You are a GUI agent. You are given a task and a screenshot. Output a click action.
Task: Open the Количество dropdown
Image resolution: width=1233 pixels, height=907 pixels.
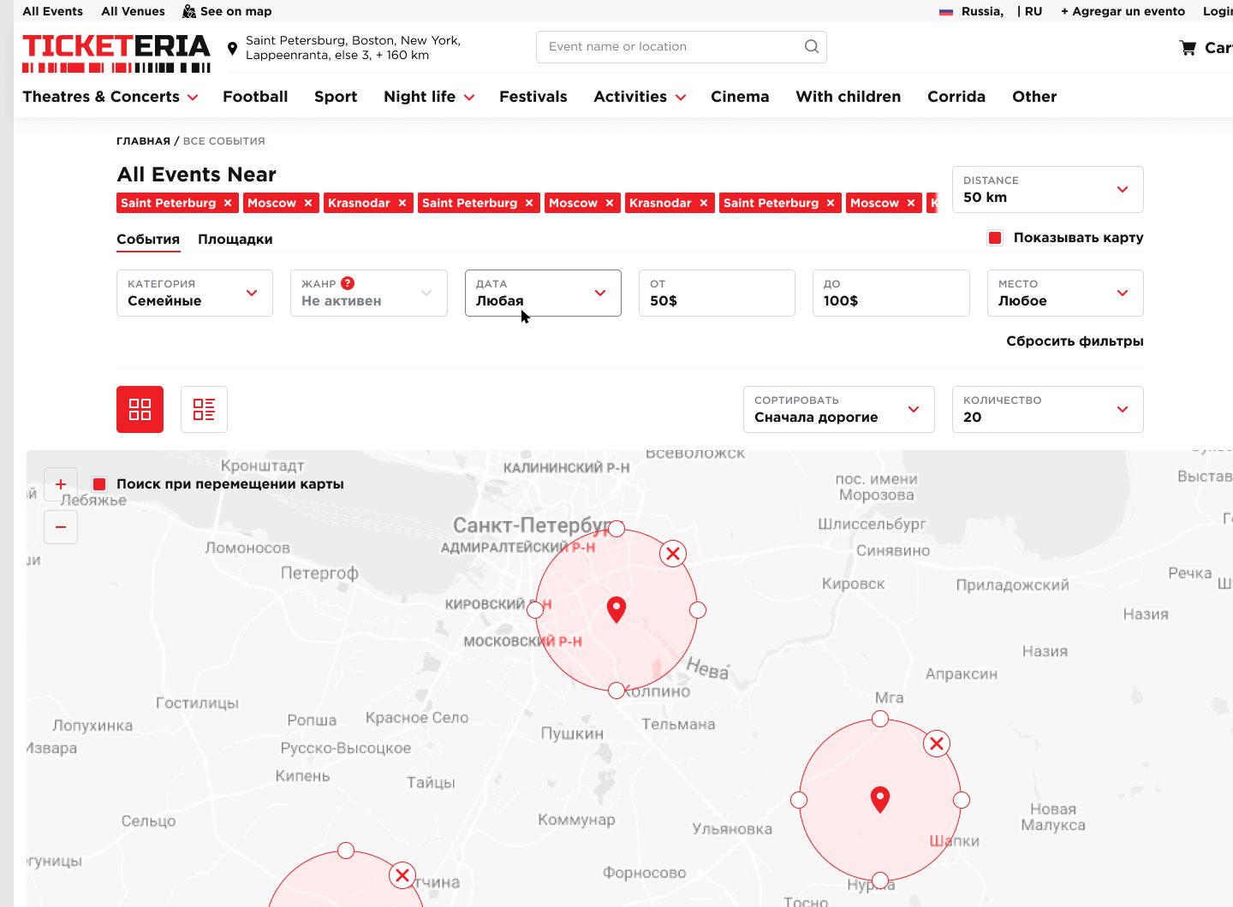[1047, 409]
